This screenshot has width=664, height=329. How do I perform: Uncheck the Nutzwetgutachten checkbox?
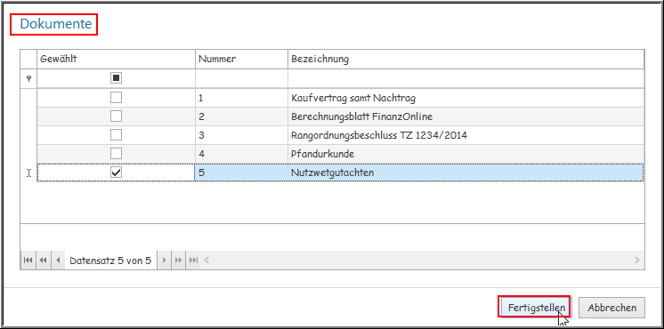116,173
